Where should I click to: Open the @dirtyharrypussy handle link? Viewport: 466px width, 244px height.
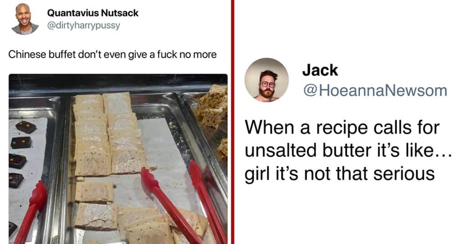(84, 25)
